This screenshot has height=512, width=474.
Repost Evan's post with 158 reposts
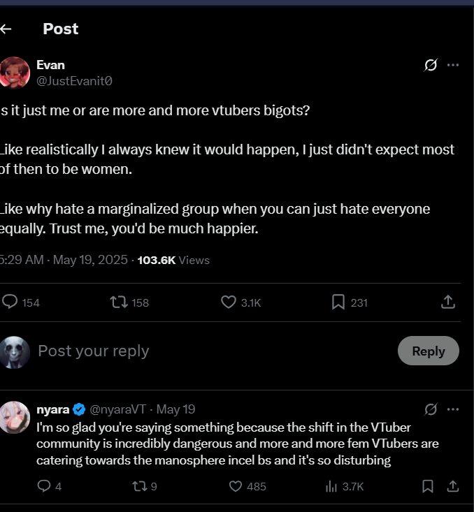click(118, 302)
